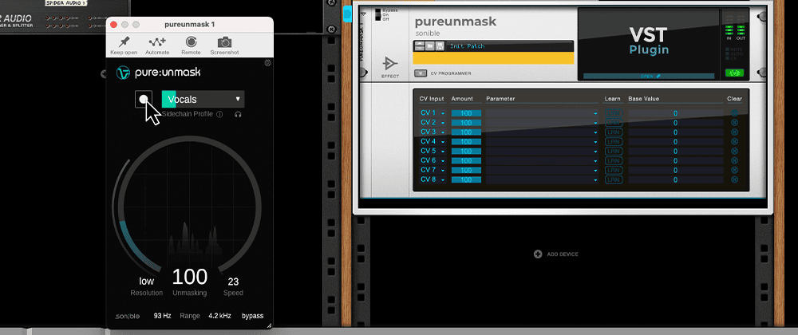Open pure:unmask settings gear icon
This screenshot has height=335, width=798.
[x=267, y=63]
